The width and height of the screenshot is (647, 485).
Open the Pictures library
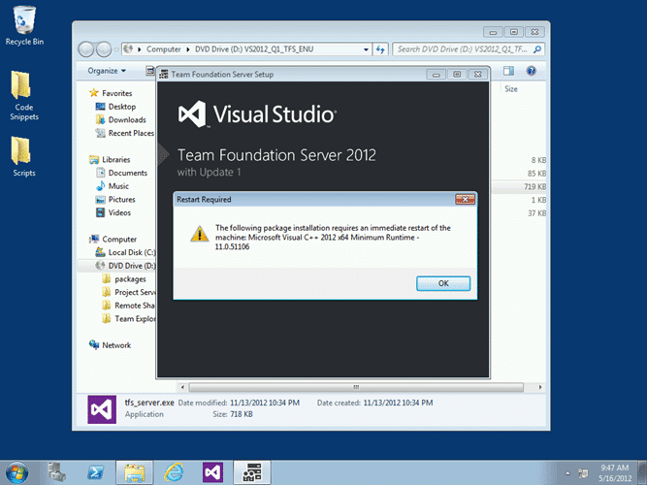(x=121, y=199)
